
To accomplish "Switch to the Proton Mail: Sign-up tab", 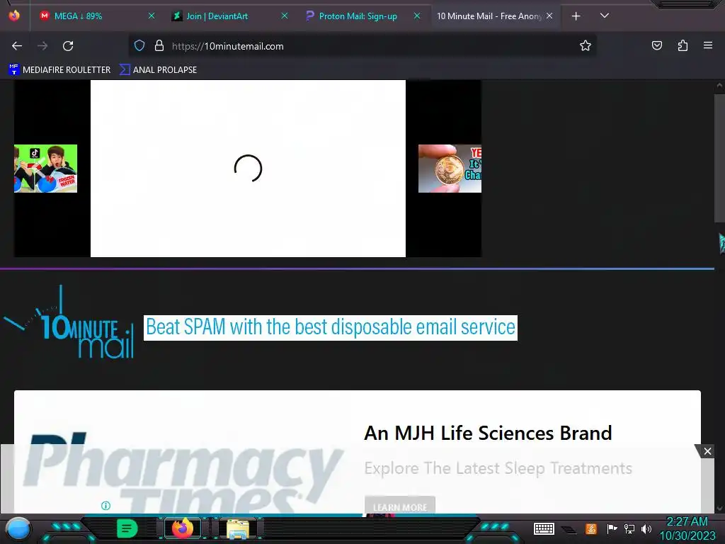I will [x=363, y=16].
